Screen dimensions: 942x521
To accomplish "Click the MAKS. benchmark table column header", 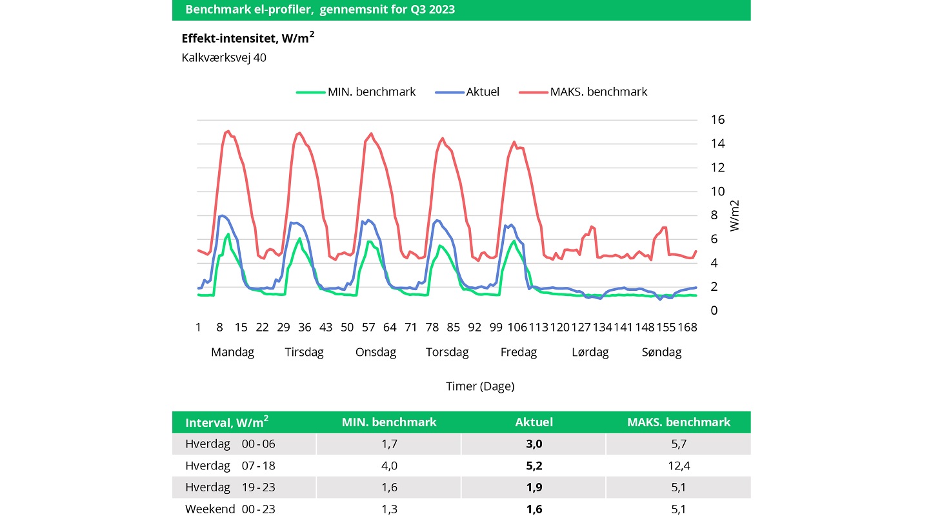I will tap(679, 422).
